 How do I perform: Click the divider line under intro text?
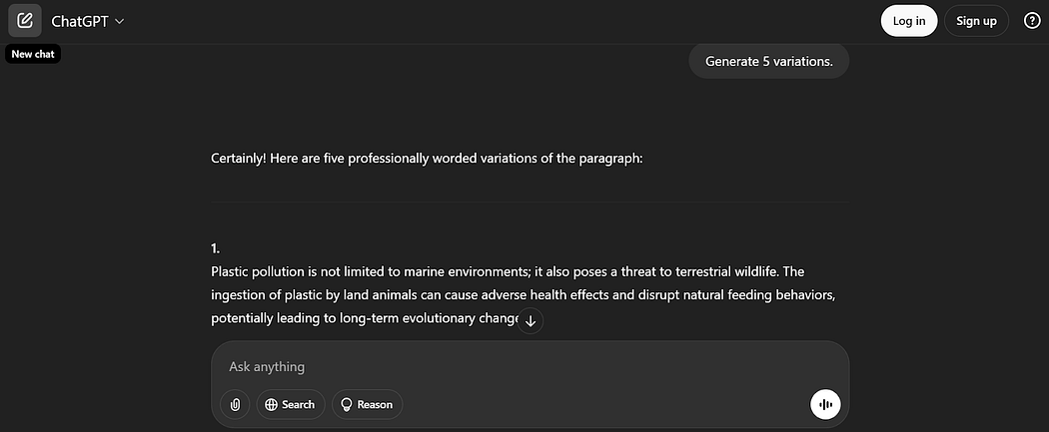click(529, 202)
